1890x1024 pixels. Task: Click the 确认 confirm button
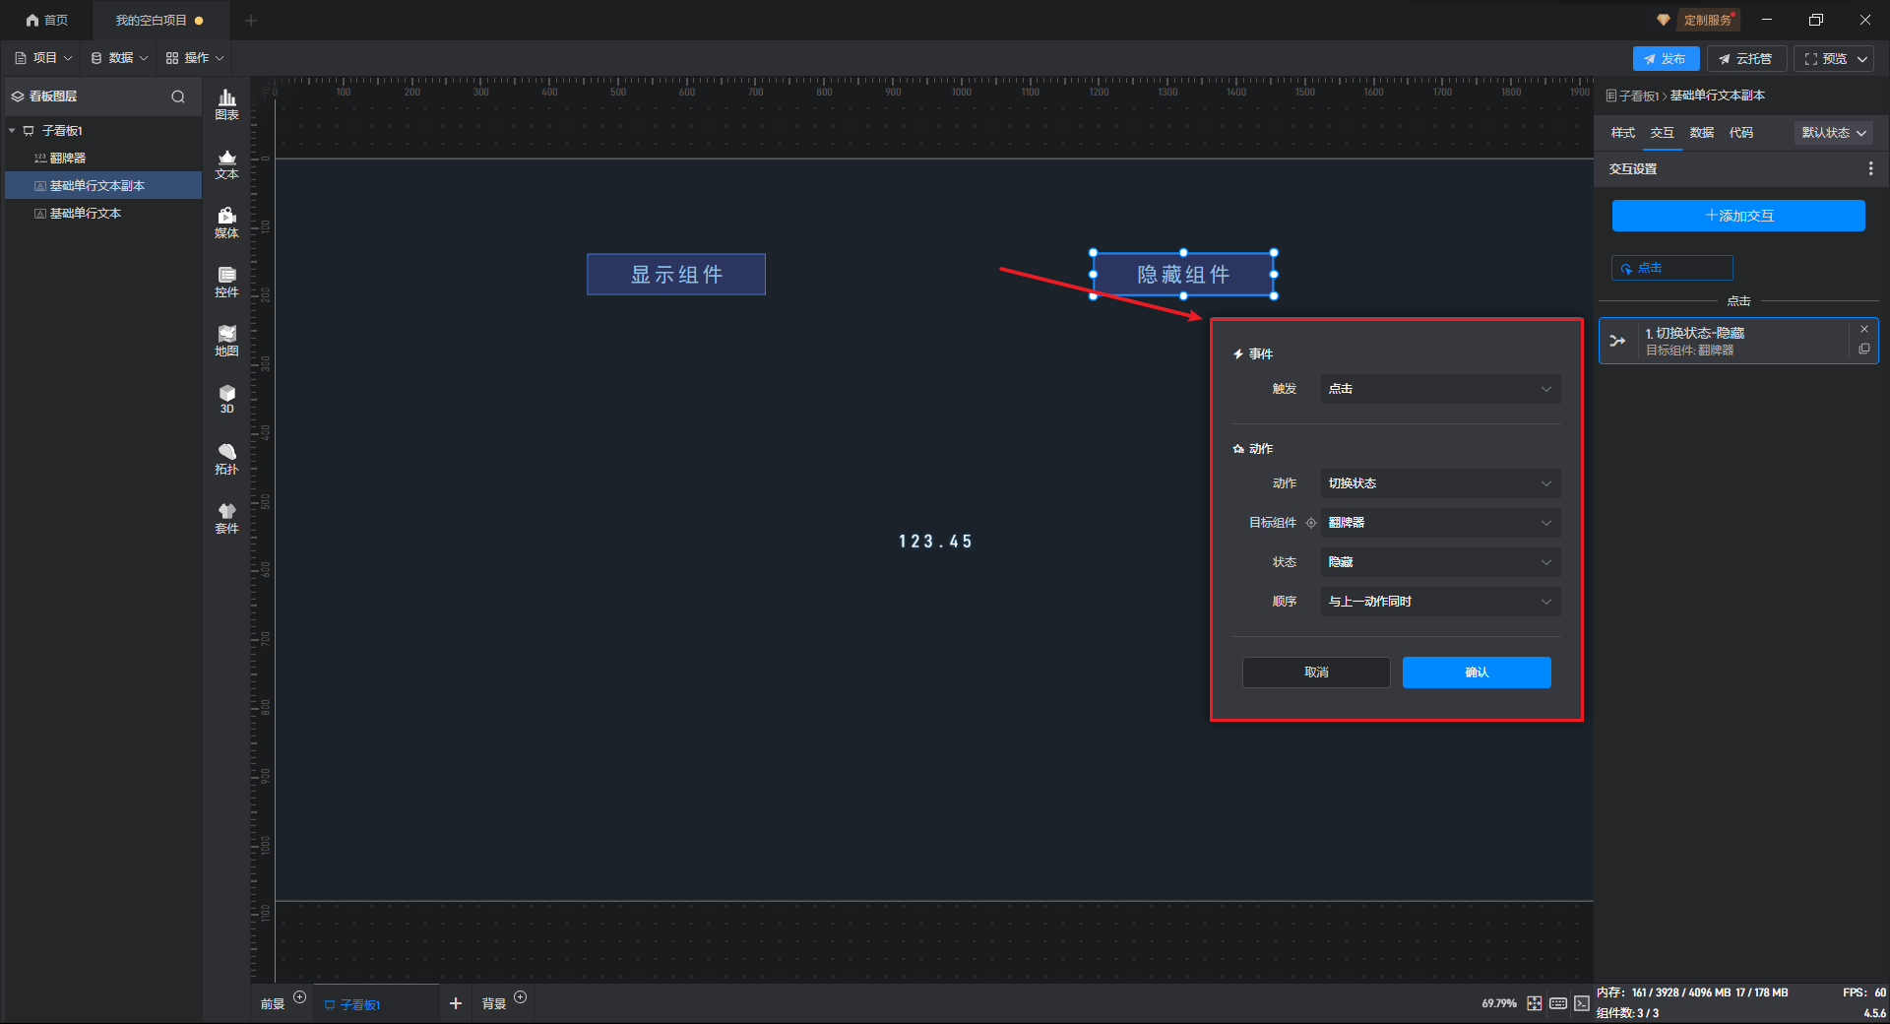pyautogui.click(x=1476, y=672)
